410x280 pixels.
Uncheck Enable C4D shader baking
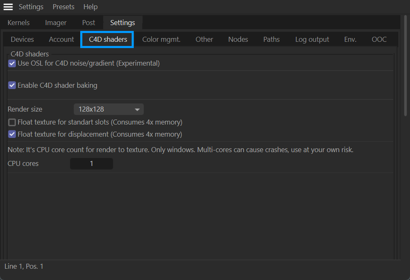pyautogui.click(x=12, y=85)
